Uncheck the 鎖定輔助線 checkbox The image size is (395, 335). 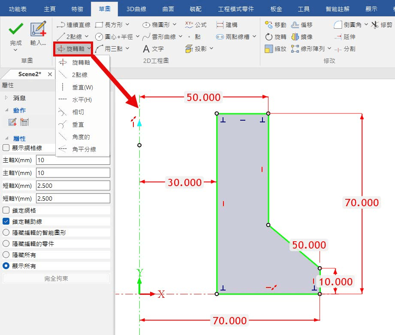click(6, 221)
